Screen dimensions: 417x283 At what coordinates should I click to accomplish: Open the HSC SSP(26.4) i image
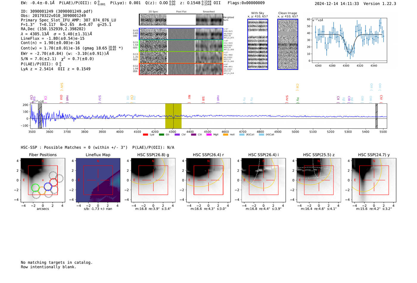[264, 180]
